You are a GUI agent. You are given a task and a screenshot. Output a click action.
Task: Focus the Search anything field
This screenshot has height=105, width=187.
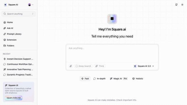click(x=18, y=14)
